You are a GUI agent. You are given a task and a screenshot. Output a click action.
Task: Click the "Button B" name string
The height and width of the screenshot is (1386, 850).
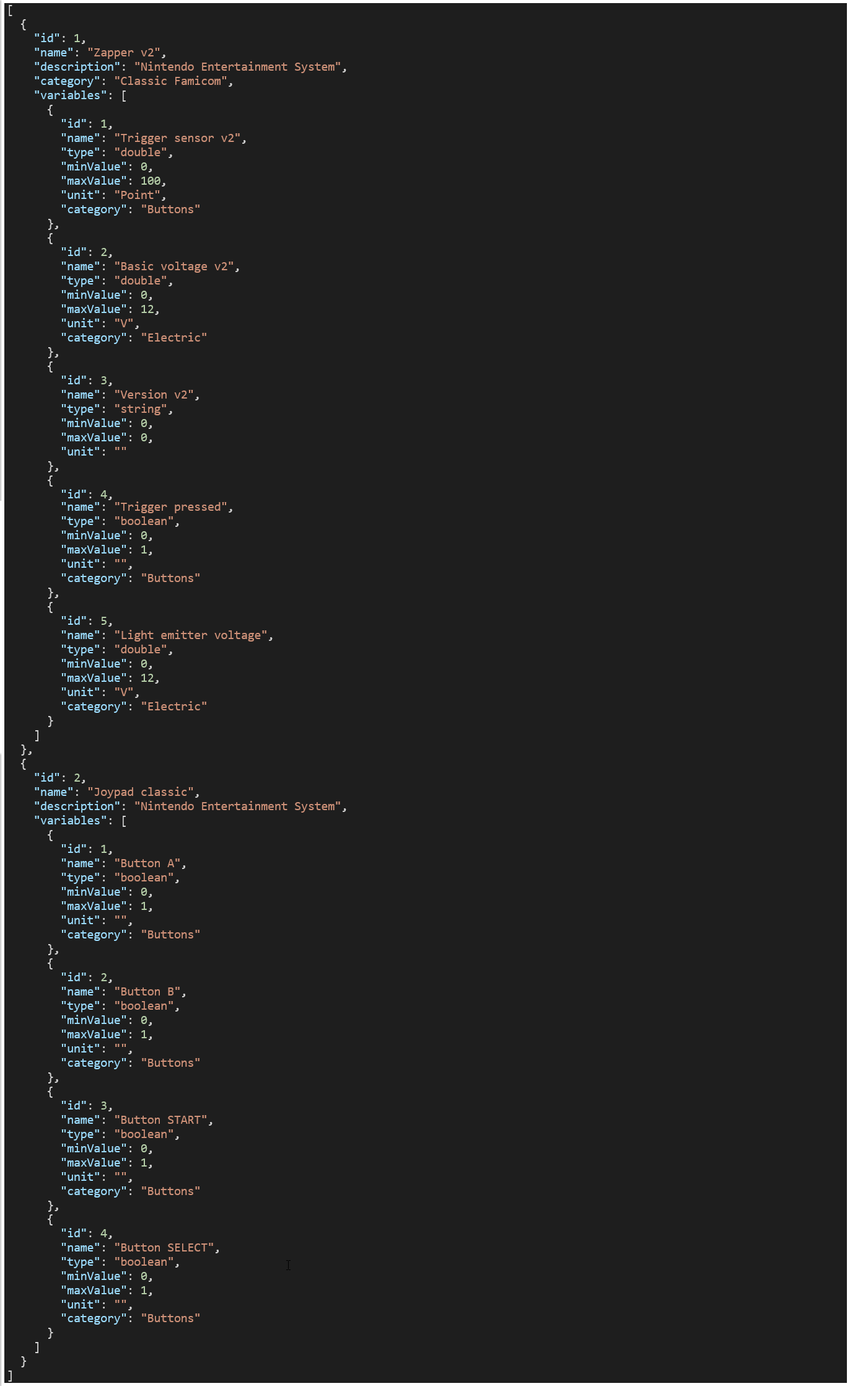[x=147, y=992]
